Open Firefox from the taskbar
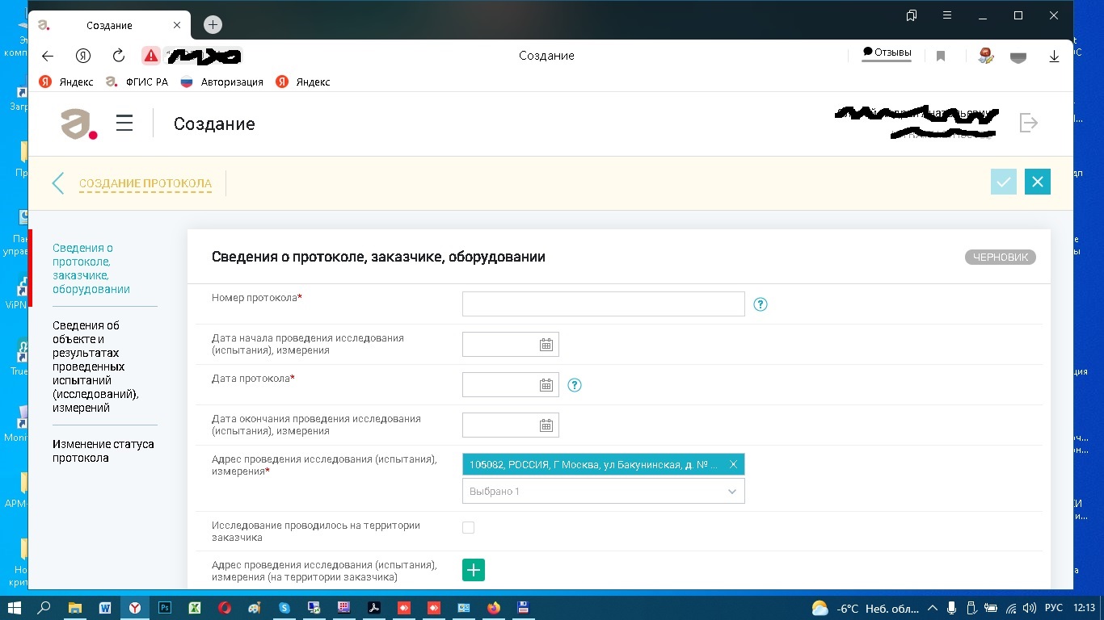The height and width of the screenshot is (620, 1104). [494, 608]
